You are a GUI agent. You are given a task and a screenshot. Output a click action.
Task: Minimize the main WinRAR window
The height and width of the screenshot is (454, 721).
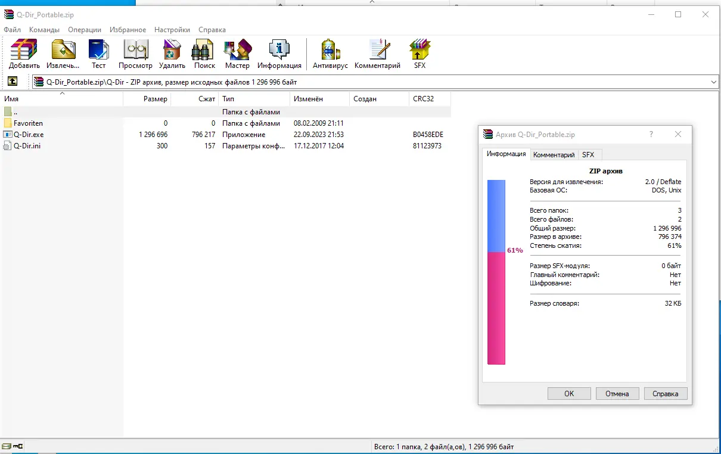click(651, 14)
